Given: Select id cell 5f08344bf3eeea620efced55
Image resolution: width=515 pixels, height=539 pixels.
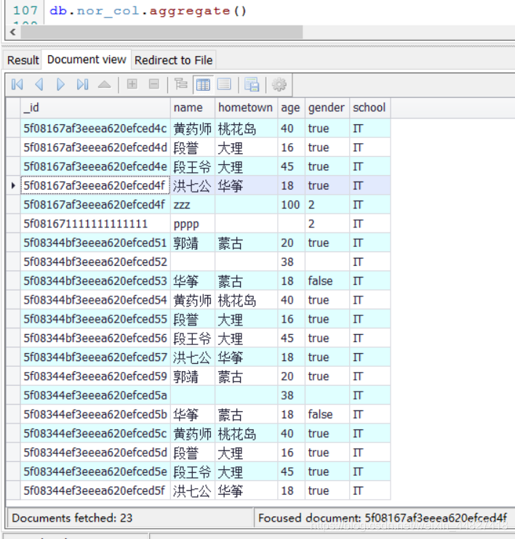Looking at the screenshot, I should (95, 320).
